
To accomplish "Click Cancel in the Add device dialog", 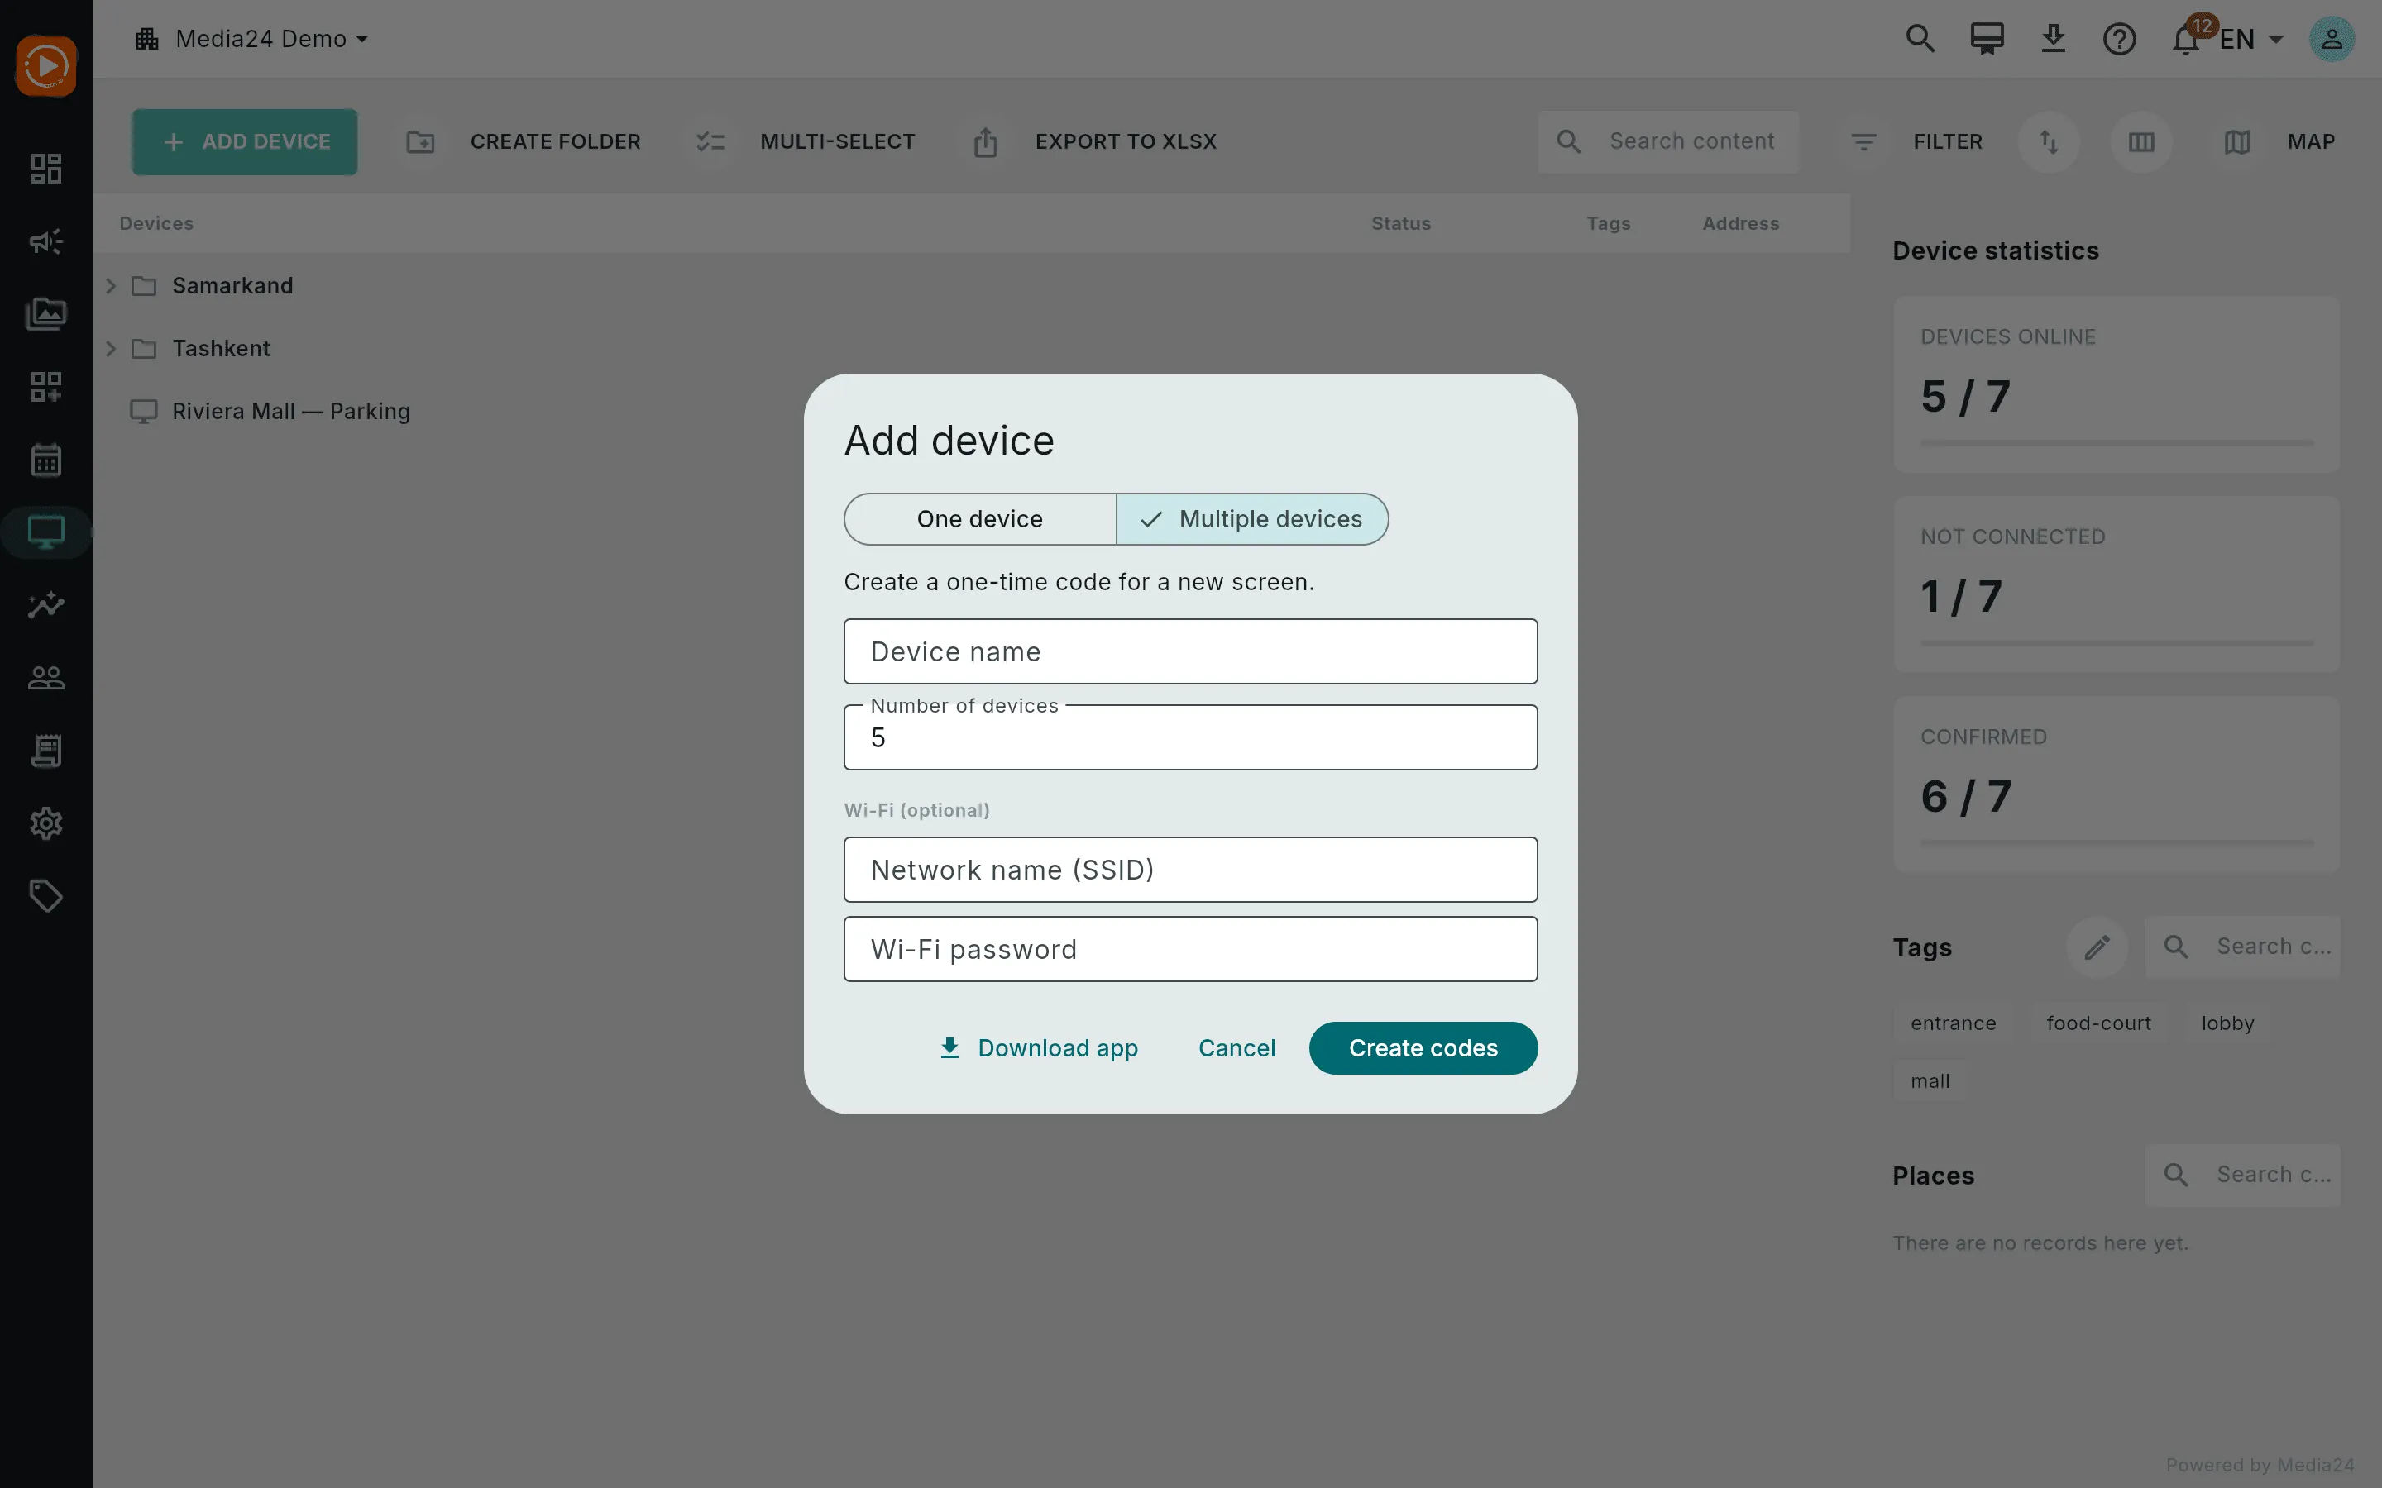I will (x=1236, y=1048).
